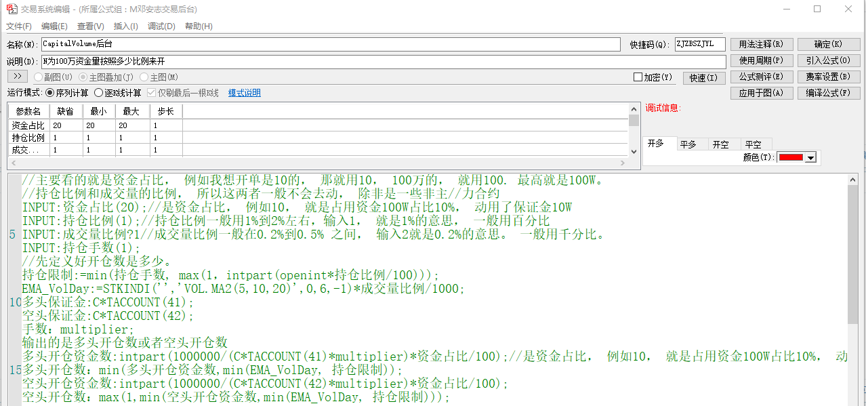
Task: Click the 说明 description field
Action: tap(384, 62)
